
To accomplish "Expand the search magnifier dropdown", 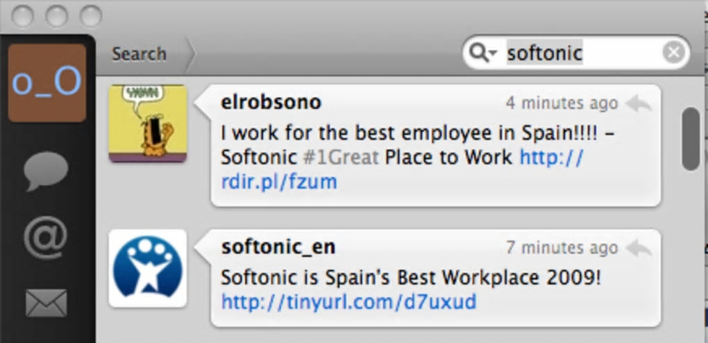I will point(483,53).
